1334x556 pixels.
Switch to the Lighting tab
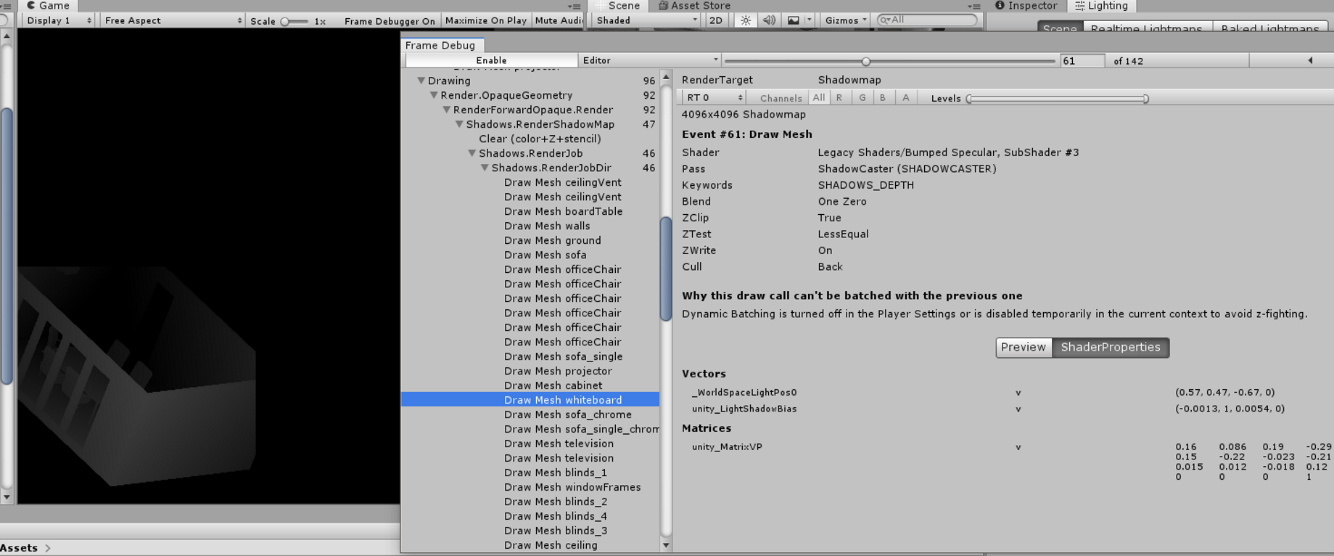click(1101, 6)
